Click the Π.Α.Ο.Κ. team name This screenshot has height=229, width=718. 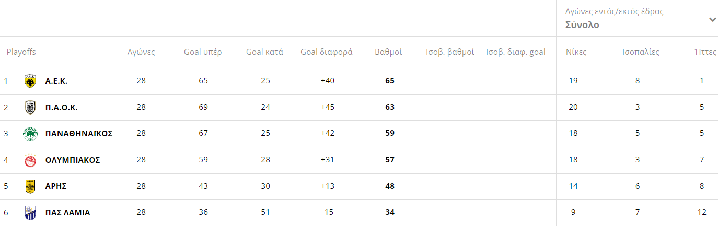click(x=62, y=107)
